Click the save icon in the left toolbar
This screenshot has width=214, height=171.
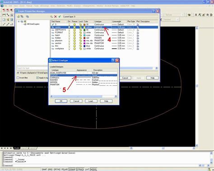point(12,19)
